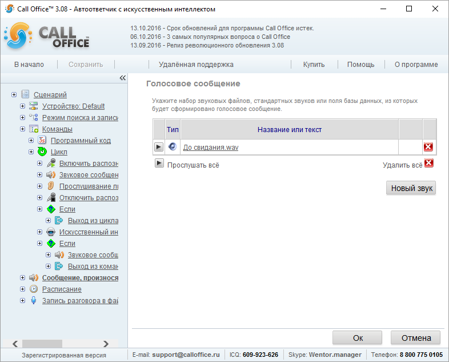Click the support@calloffice.ru email
Screen dimensions: 449x362
tap(186, 355)
